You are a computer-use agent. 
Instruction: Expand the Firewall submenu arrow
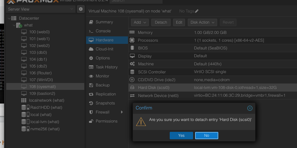pos(122,112)
